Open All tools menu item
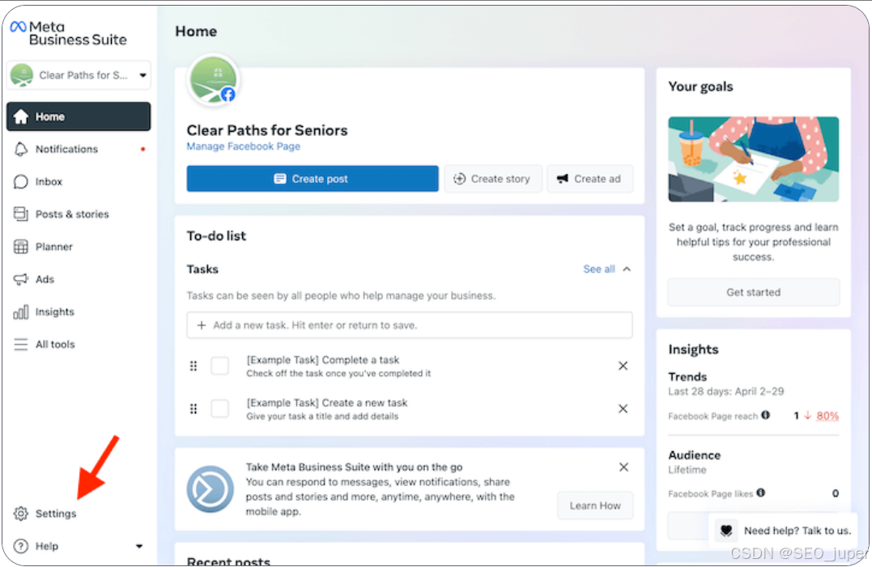This screenshot has height=567, width=872. click(54, 345)
